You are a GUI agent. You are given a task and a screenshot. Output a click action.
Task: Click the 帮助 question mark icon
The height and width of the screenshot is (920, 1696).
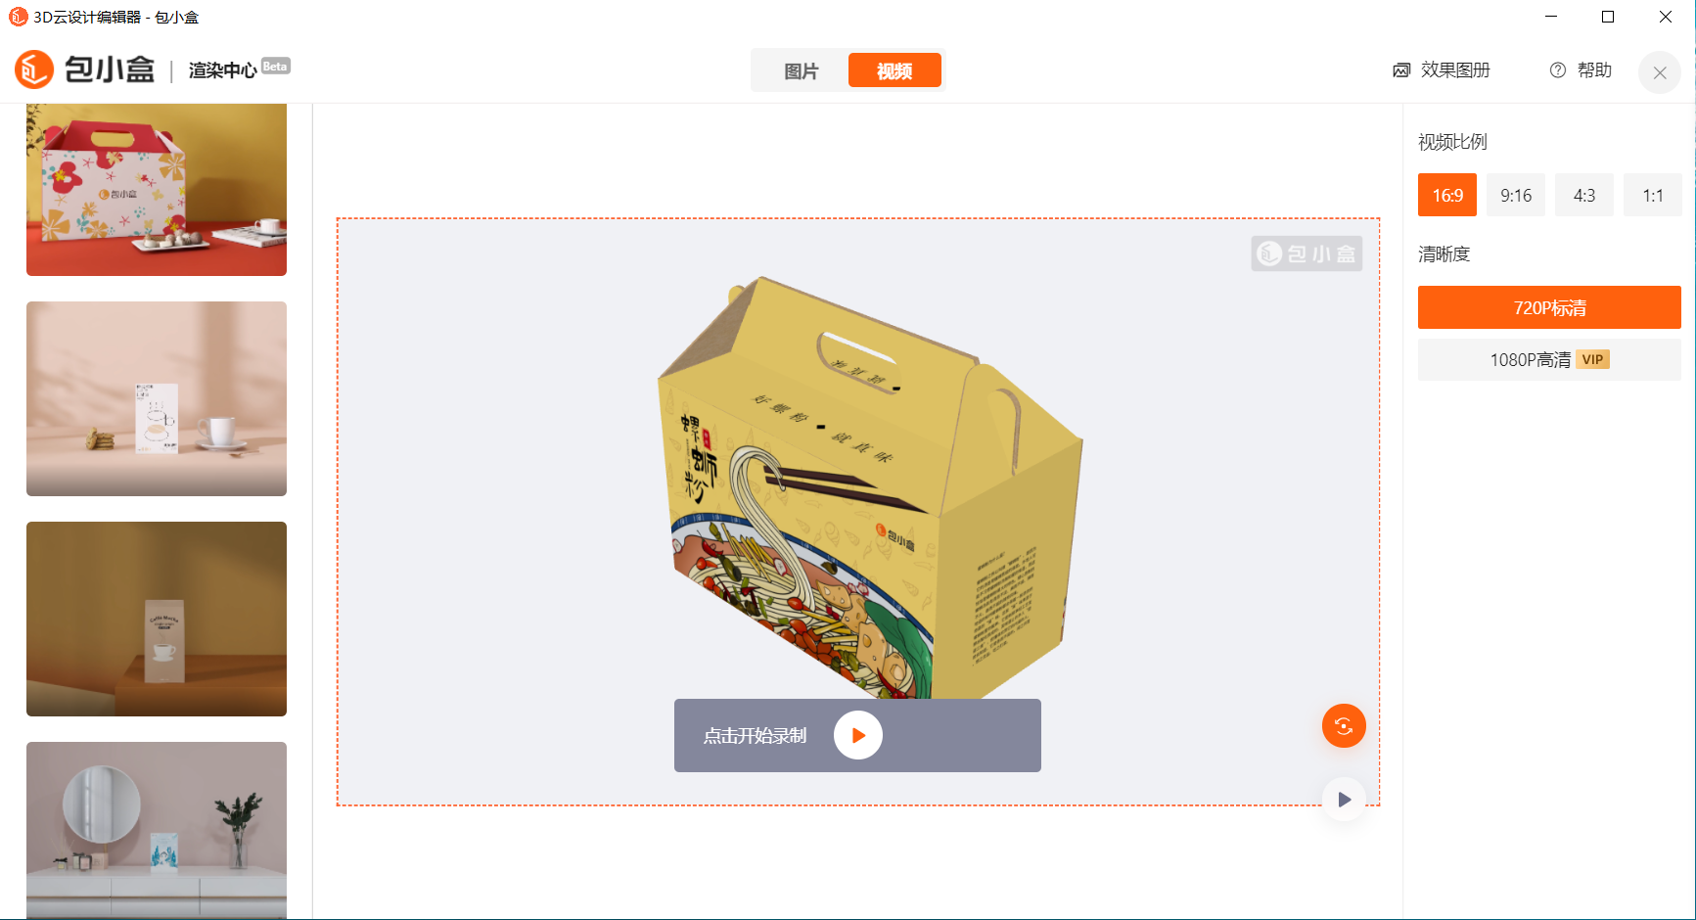coord(1558,70)
